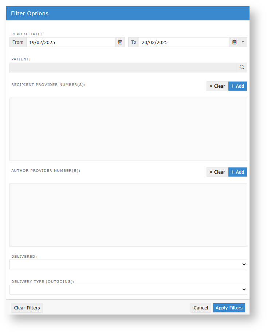Focus the From report date field
This screenshot has height=332, width=267.
71,42
